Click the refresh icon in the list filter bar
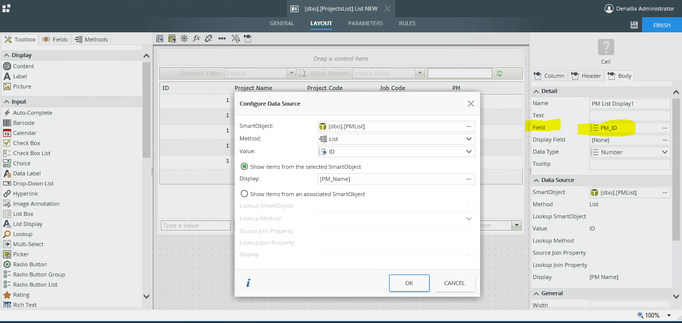682x323 pixels. pyautogui.click(x=499, y=73)
